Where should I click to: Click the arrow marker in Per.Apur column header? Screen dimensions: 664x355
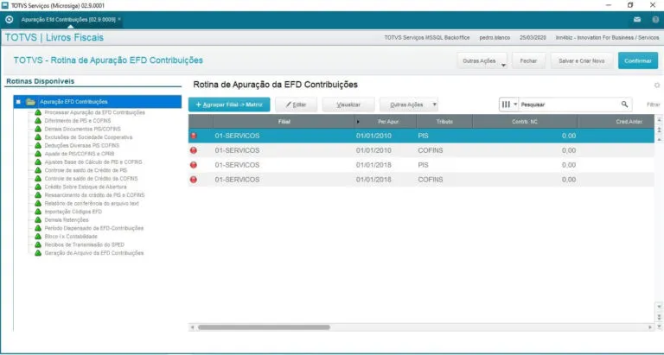[x=359, y=122]
